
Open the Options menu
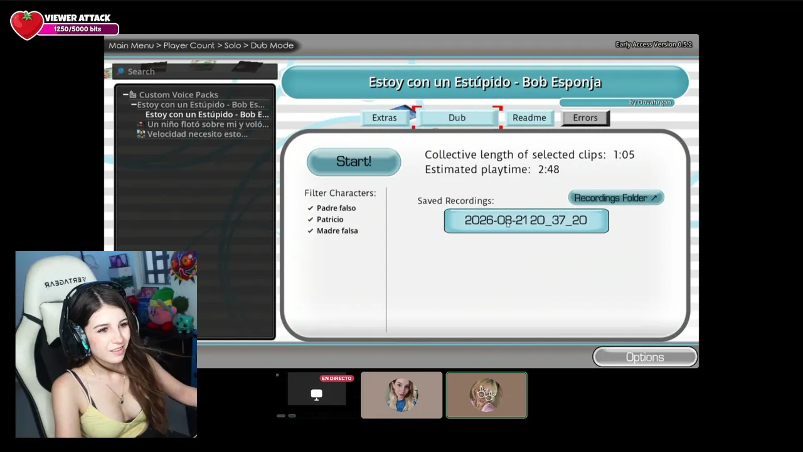pyautogui.click(x=645, y=357)
